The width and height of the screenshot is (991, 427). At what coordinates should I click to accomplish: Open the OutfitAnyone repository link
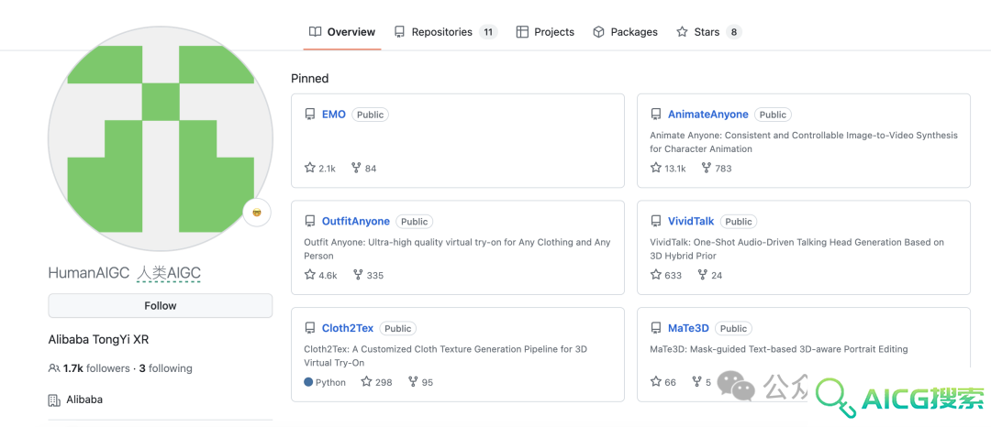click(356, 222)
